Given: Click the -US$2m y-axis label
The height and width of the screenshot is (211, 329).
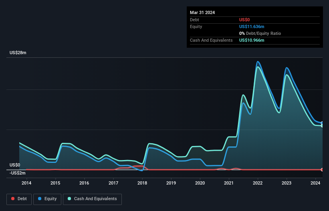Looking at the screenshot, I should [17, 173].
